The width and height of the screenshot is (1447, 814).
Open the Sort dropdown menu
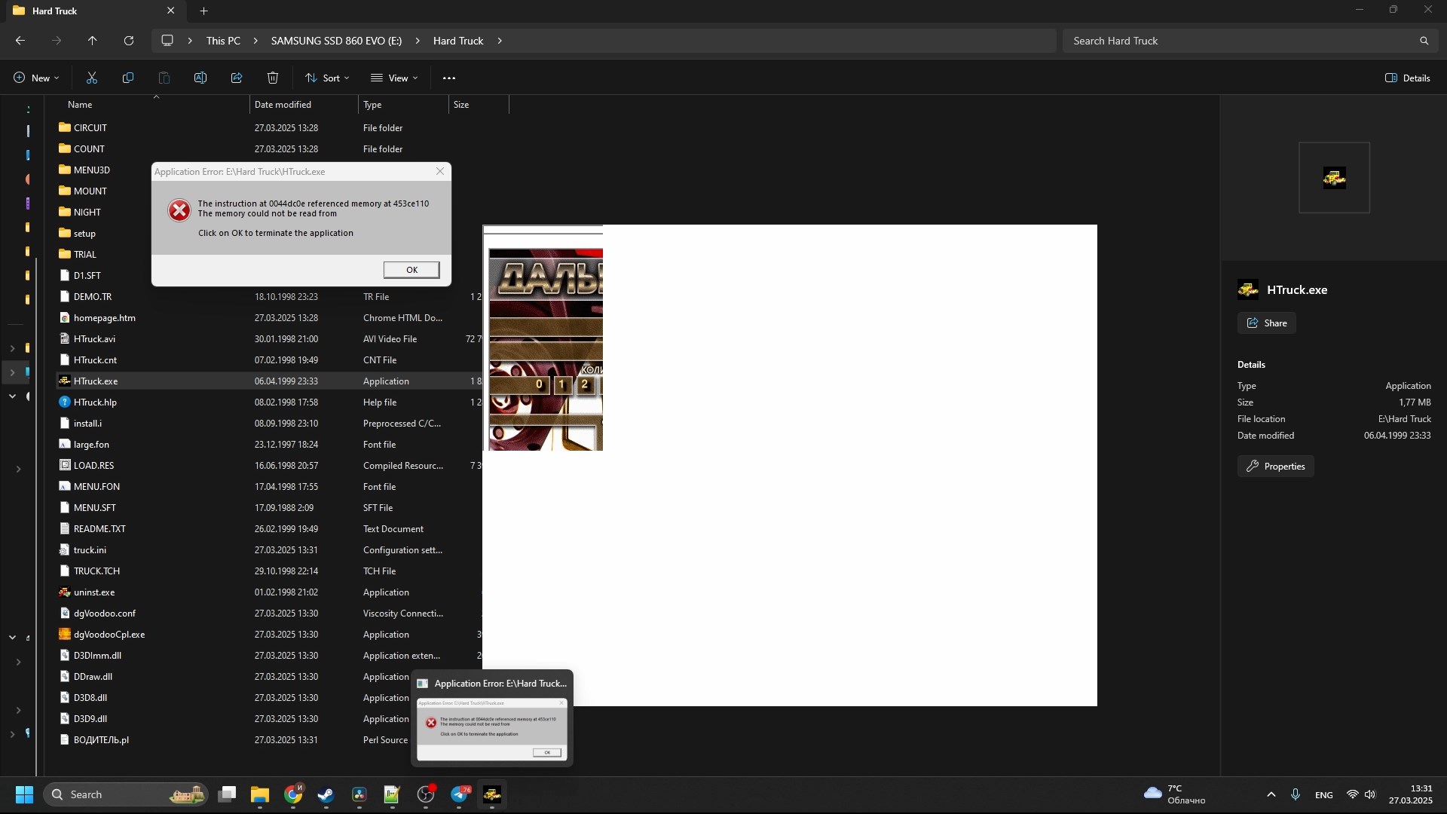point(327,78)
